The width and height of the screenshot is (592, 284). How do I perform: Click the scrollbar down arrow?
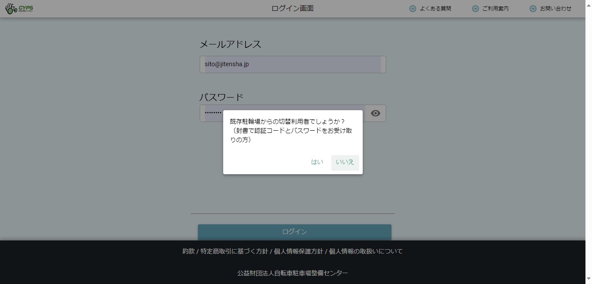(x=589, y=278)
